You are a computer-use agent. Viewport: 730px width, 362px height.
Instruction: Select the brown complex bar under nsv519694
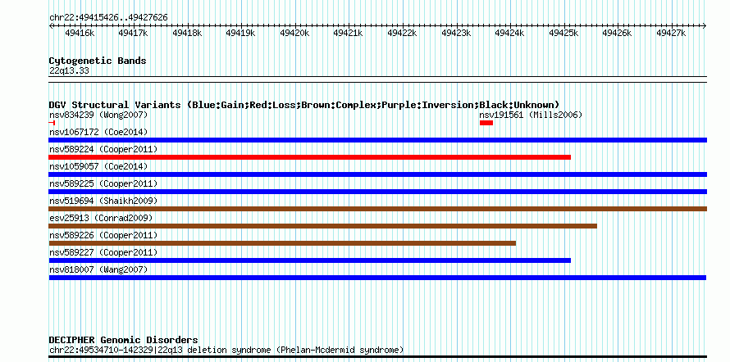point(377,209)
